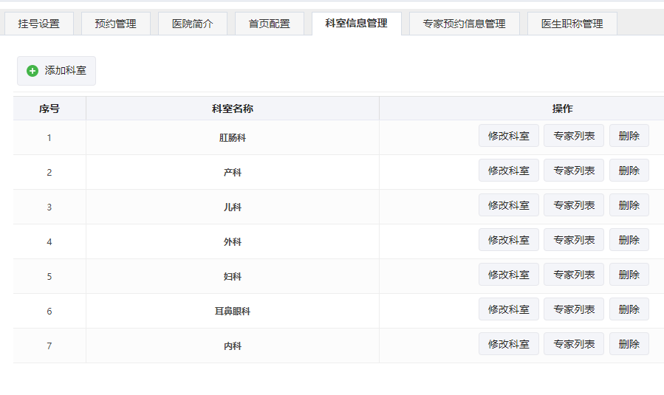Select the 首页配置 tab
664x395 pixels.
pyautogui.click(x=270, y=24)
